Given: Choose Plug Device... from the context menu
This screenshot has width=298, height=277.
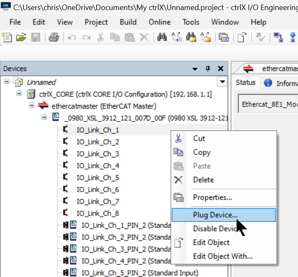Looking at the screenshot, I should click(x=224, y=215).
